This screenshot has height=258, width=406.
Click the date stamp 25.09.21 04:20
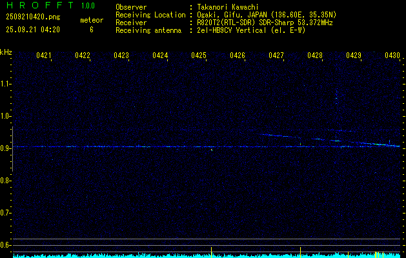point(33,30)
